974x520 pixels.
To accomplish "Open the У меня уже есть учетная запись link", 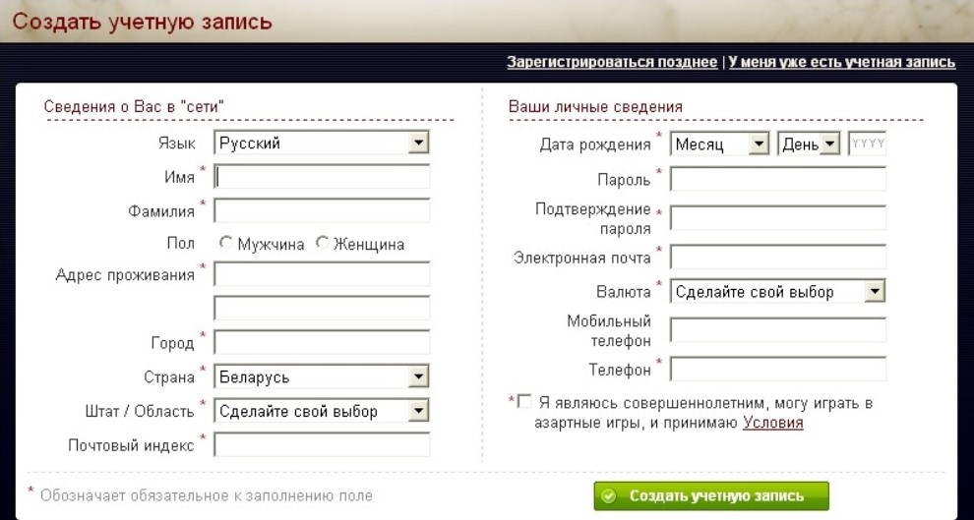I will pyautogui.click(x=842, y=62).
